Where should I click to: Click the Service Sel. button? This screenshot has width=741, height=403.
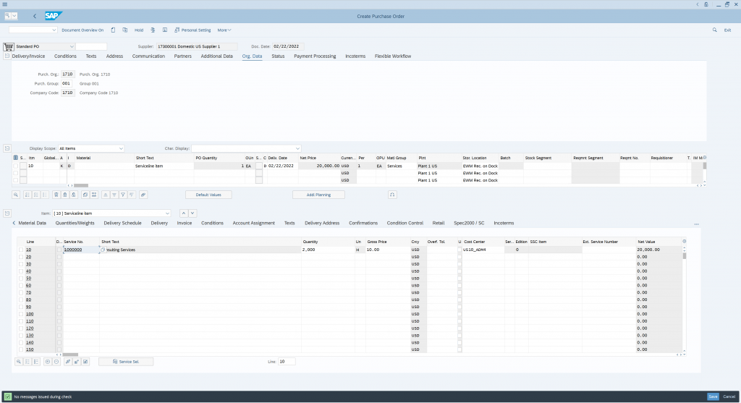[126, 362]
